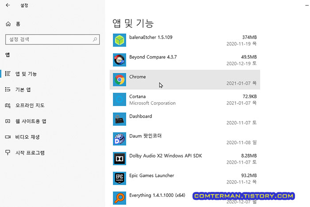Select Beyond Compare 4.3.7 app name
Screen dimensions: 310x207
[x=153, y=57]
